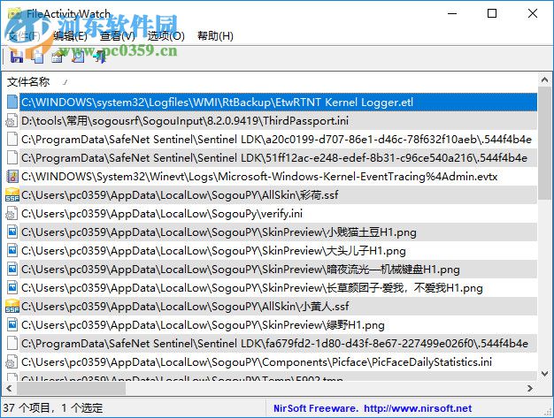Select the 暗夜流光—机械键盘H1.png row

click(278, 270)
